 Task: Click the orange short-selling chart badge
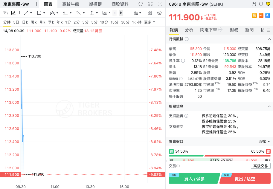(x=261, y=16)
